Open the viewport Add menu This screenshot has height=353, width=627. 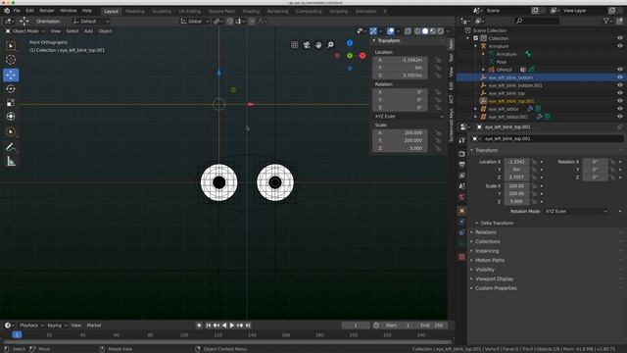tap(88, 30)
